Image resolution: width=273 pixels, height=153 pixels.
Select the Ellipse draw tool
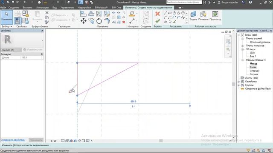tap(166, 22)
